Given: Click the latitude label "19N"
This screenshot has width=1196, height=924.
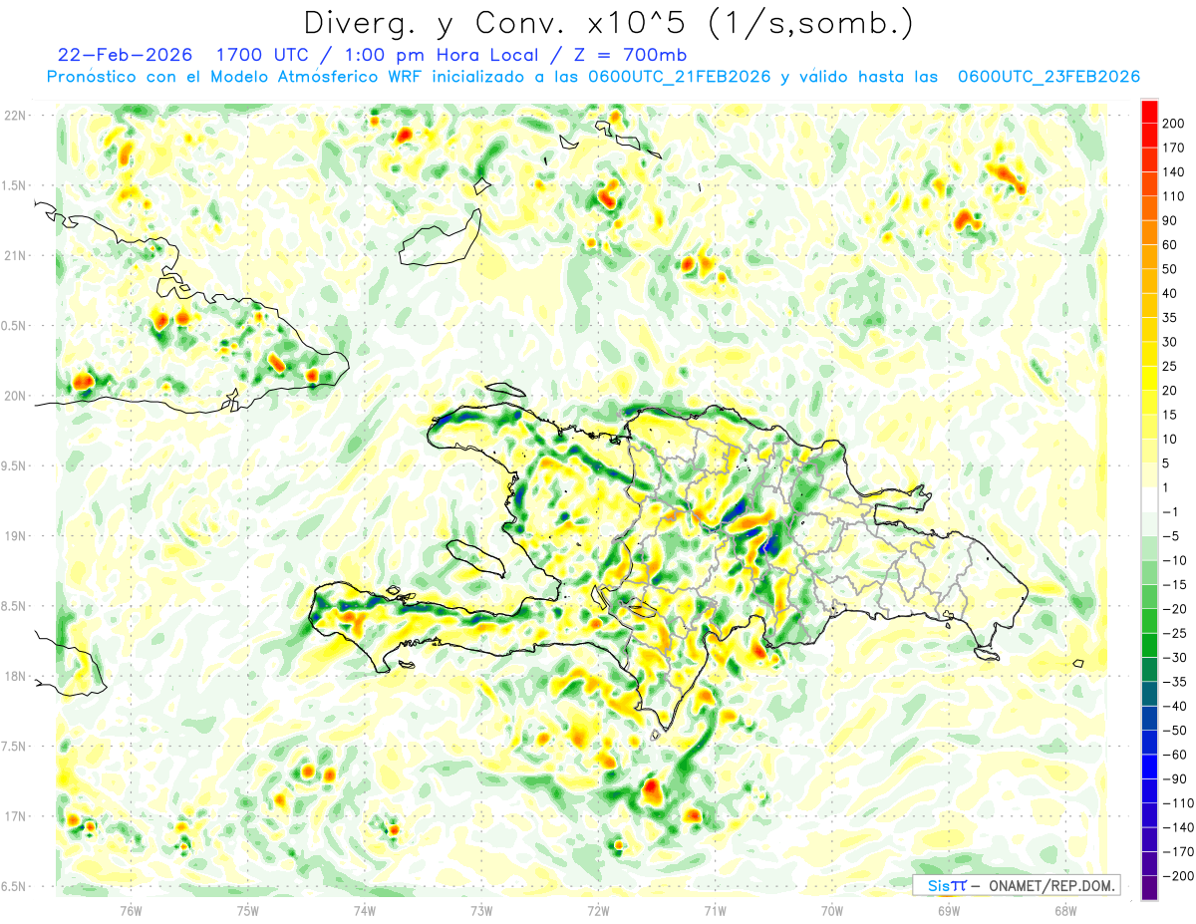Looking at the screenshot, I should 16,536.
